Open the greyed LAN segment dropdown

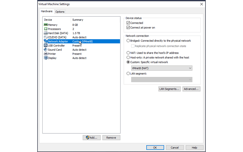coord(162,80)
